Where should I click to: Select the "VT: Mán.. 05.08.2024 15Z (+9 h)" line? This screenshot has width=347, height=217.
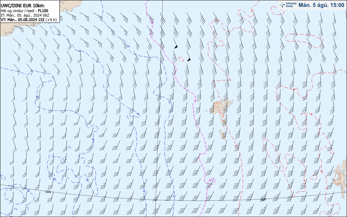click(x=28, y=20)
